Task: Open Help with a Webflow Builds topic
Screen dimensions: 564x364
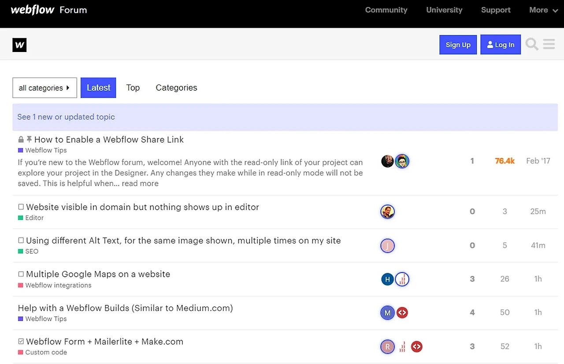Action: 125,308
